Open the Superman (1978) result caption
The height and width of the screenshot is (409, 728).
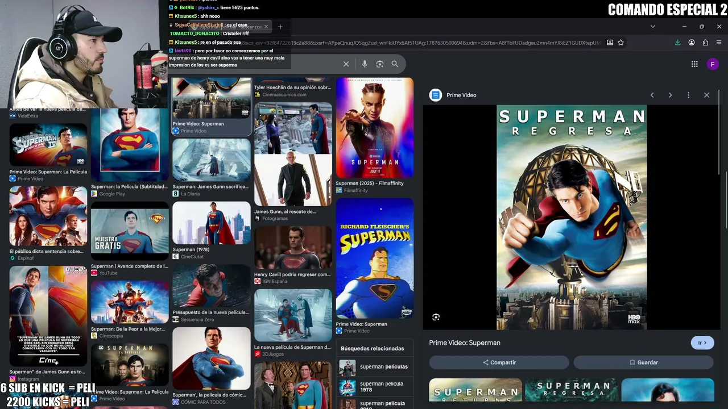click(191, 249)
